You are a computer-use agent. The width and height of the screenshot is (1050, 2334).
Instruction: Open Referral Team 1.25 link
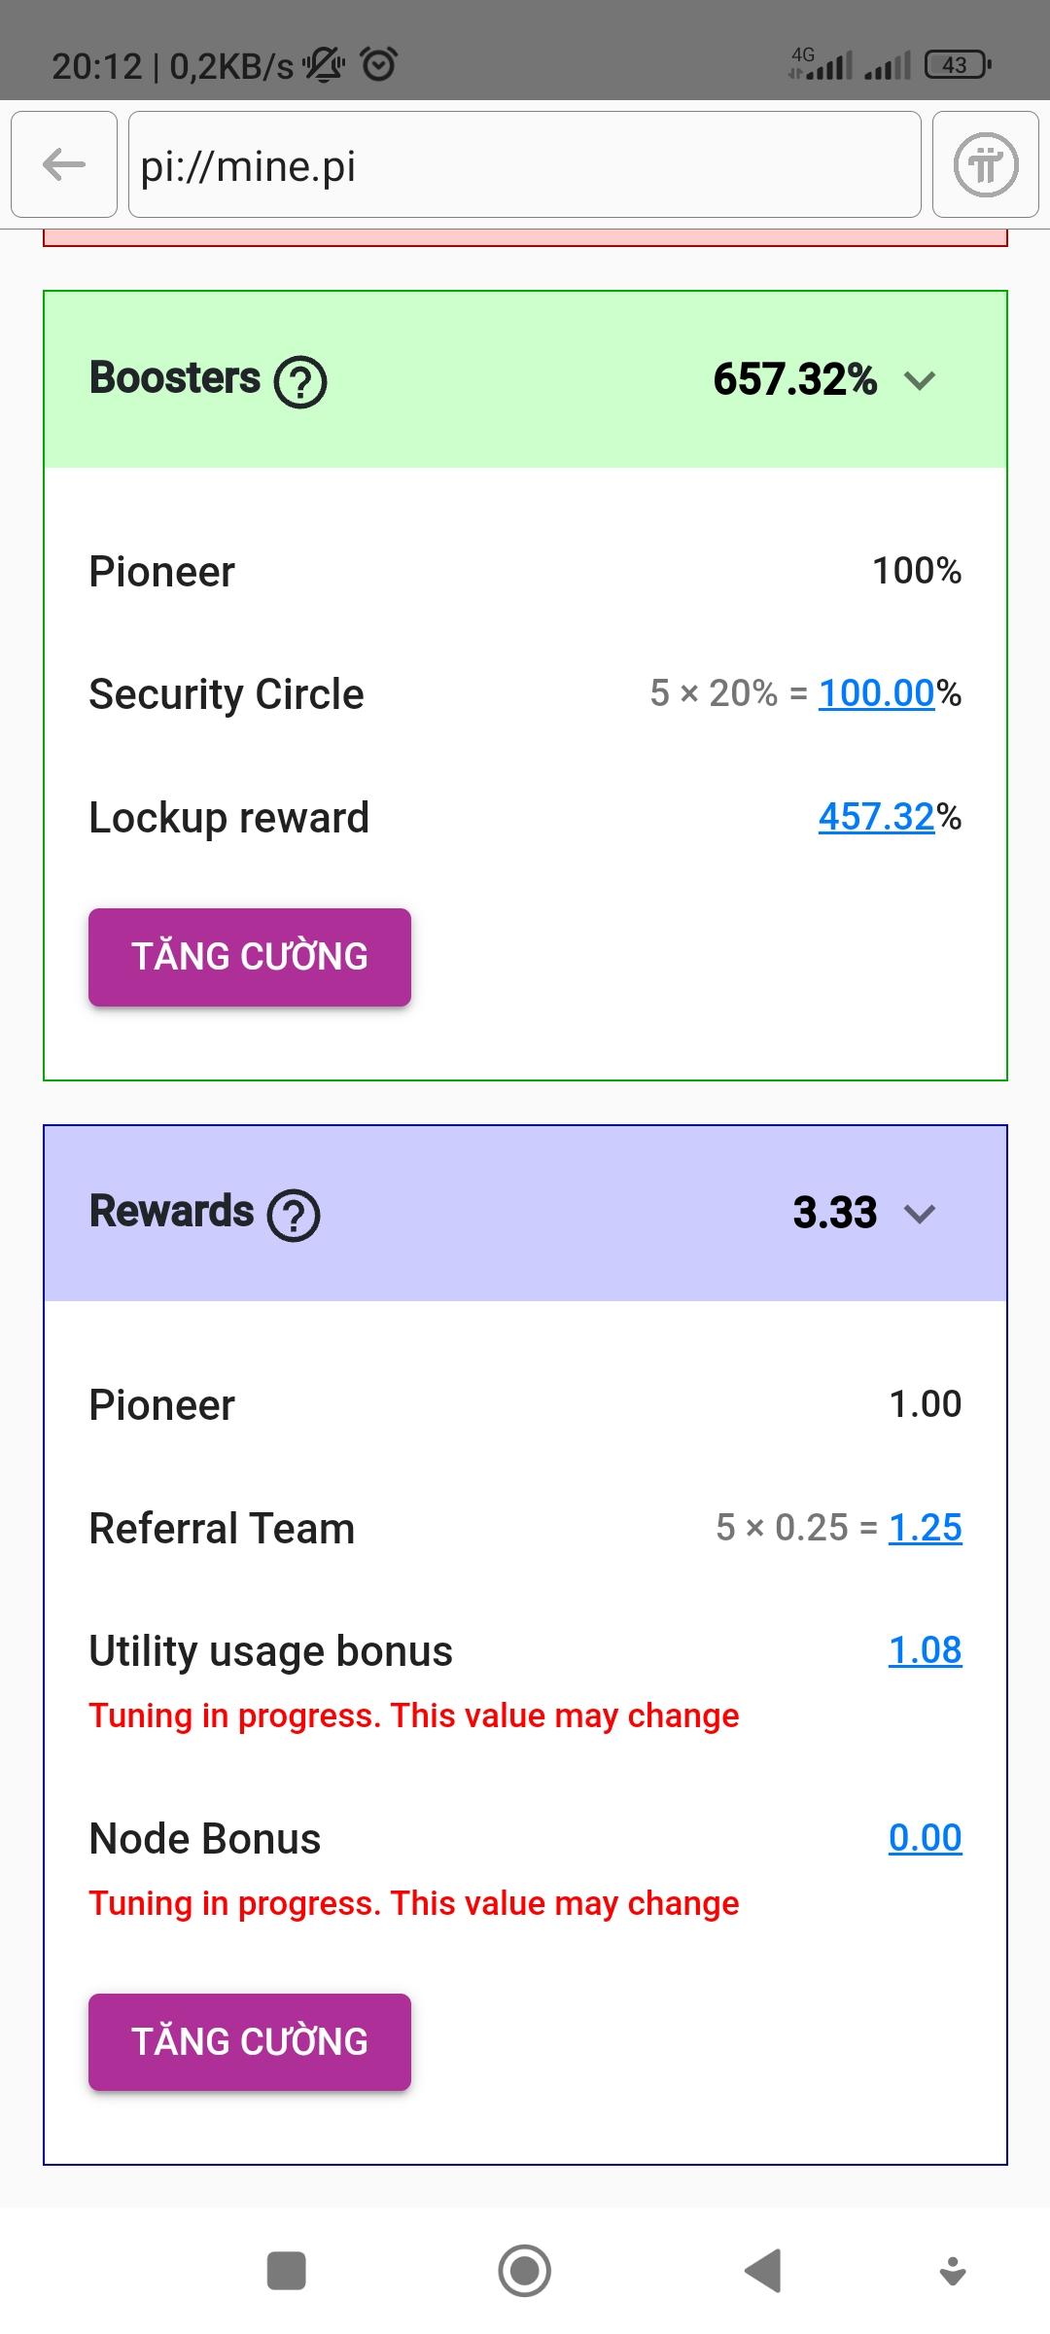point(925,1528)
